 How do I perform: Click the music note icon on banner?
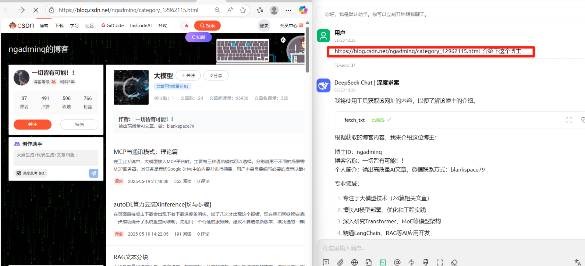283,40
